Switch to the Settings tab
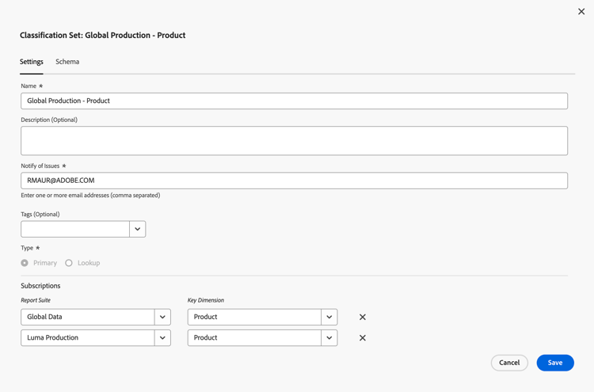Screen dimensions: 594x392 click(x=32, y=62)
